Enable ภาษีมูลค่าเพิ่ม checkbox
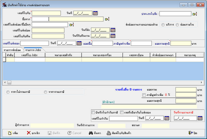The width and height of the screenshot is (207, 139). (x=144, y=95)
